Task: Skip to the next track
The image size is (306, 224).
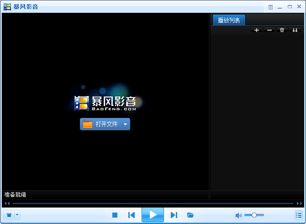Action: [x=174, y=215]
